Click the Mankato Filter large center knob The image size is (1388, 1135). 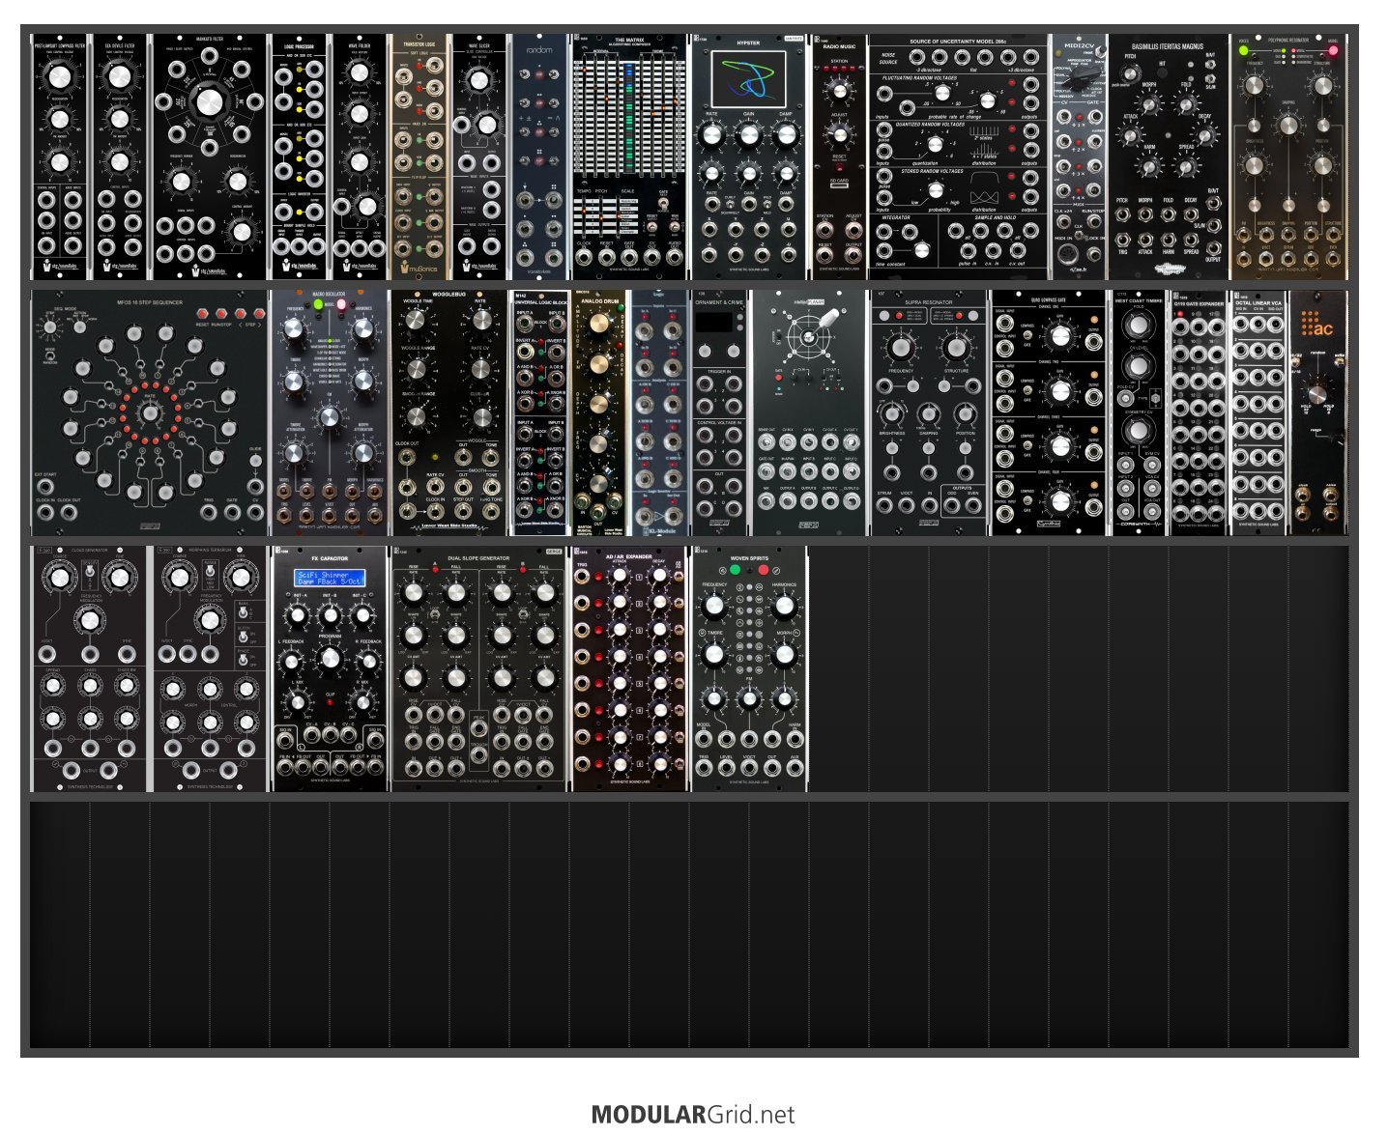[x=210, y=102]
